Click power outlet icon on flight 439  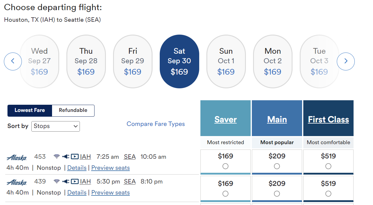pos(66,181)
